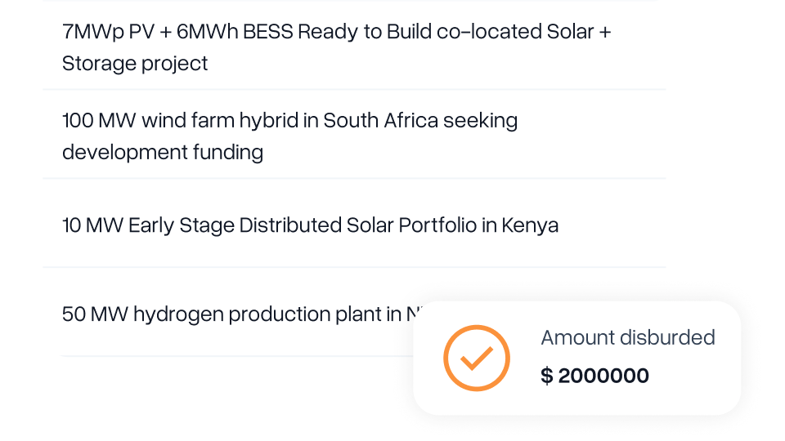The height and width of the screenshot is (441, 785).
Task: Click the 'development funding' text line
Action: pyautogui.click(x=163, y=152)
